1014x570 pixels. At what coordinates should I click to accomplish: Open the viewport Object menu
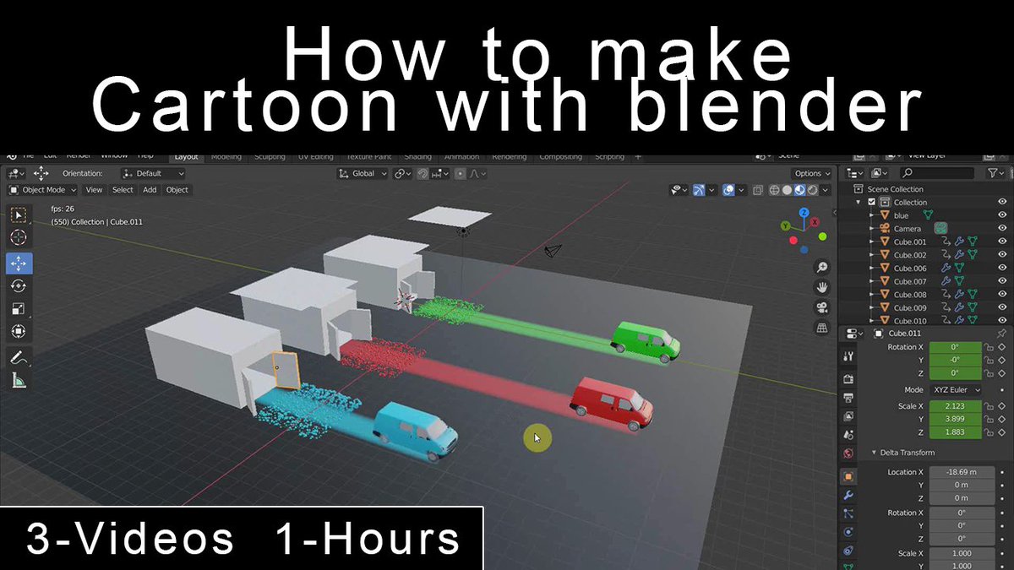pos(177,190)
